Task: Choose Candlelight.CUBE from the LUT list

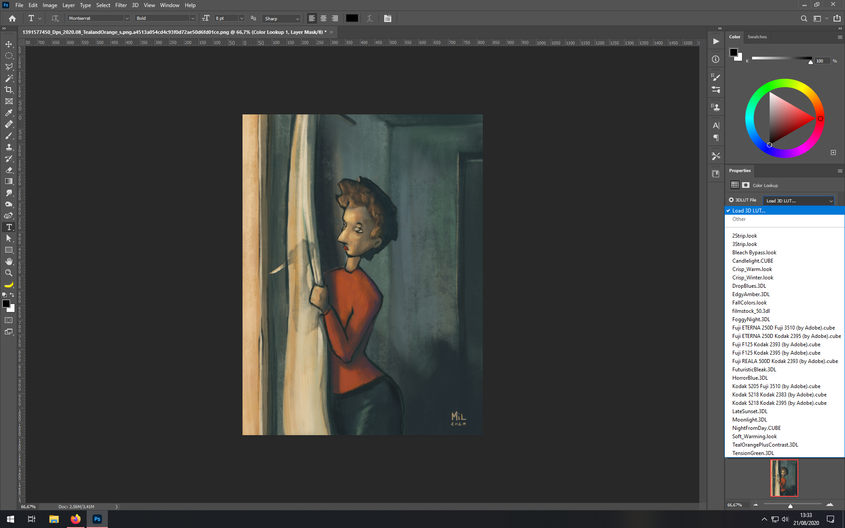Action: tap(753, 261)
